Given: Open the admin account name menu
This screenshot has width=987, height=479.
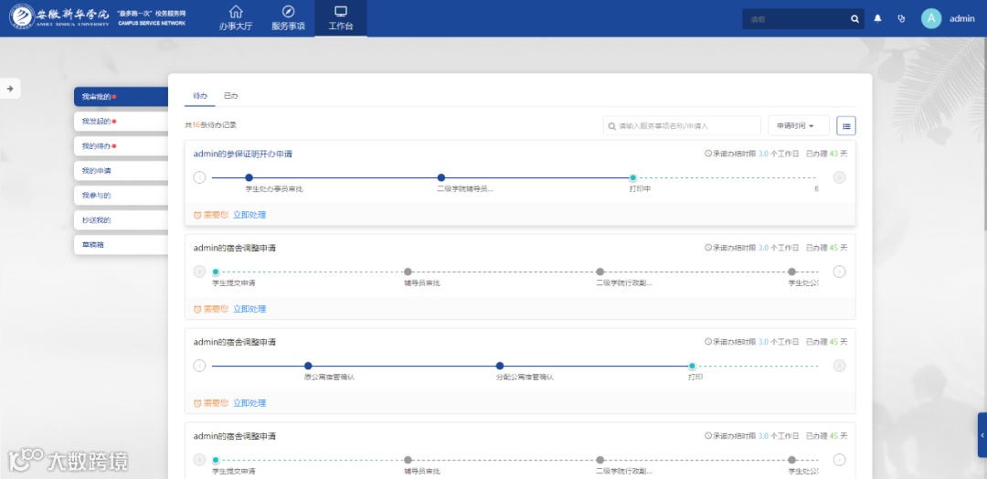Looking at the screenshot, I should point(961,19).
